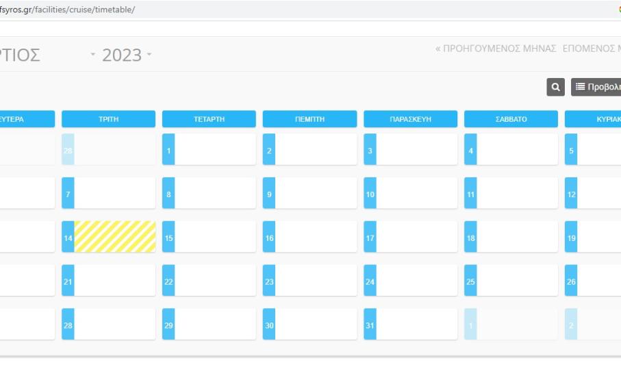Go to next month link
This screenshot has height=367, width=621.
592,49
